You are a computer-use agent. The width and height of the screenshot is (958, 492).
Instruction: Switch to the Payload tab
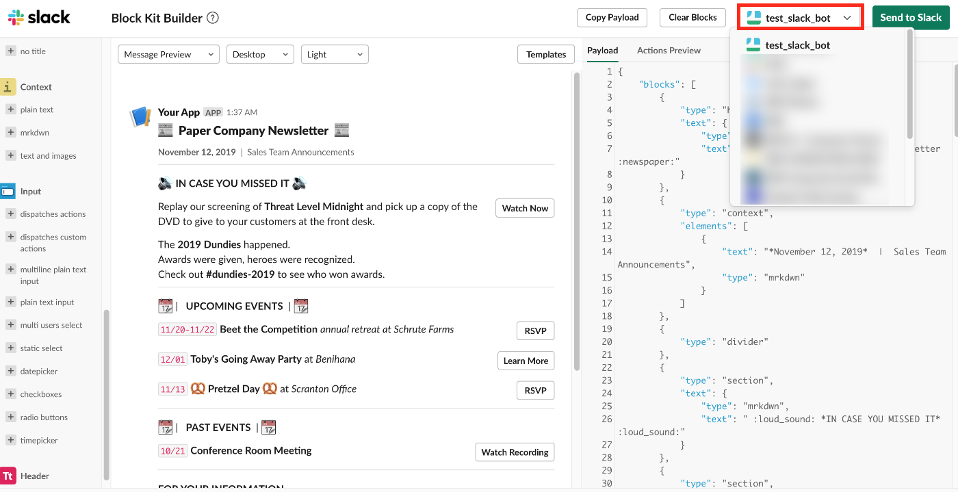602,50
